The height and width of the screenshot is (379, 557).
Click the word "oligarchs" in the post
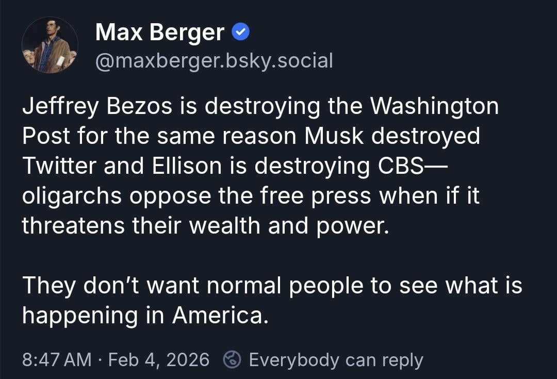coord(72,196)
